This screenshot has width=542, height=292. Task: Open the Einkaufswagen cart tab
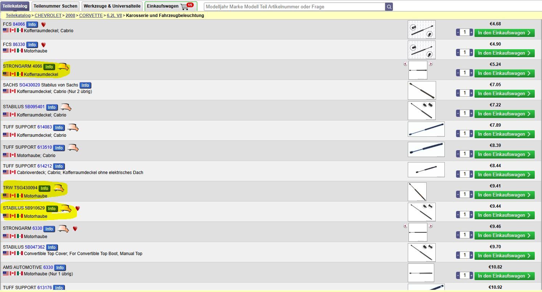pos(171,6)
